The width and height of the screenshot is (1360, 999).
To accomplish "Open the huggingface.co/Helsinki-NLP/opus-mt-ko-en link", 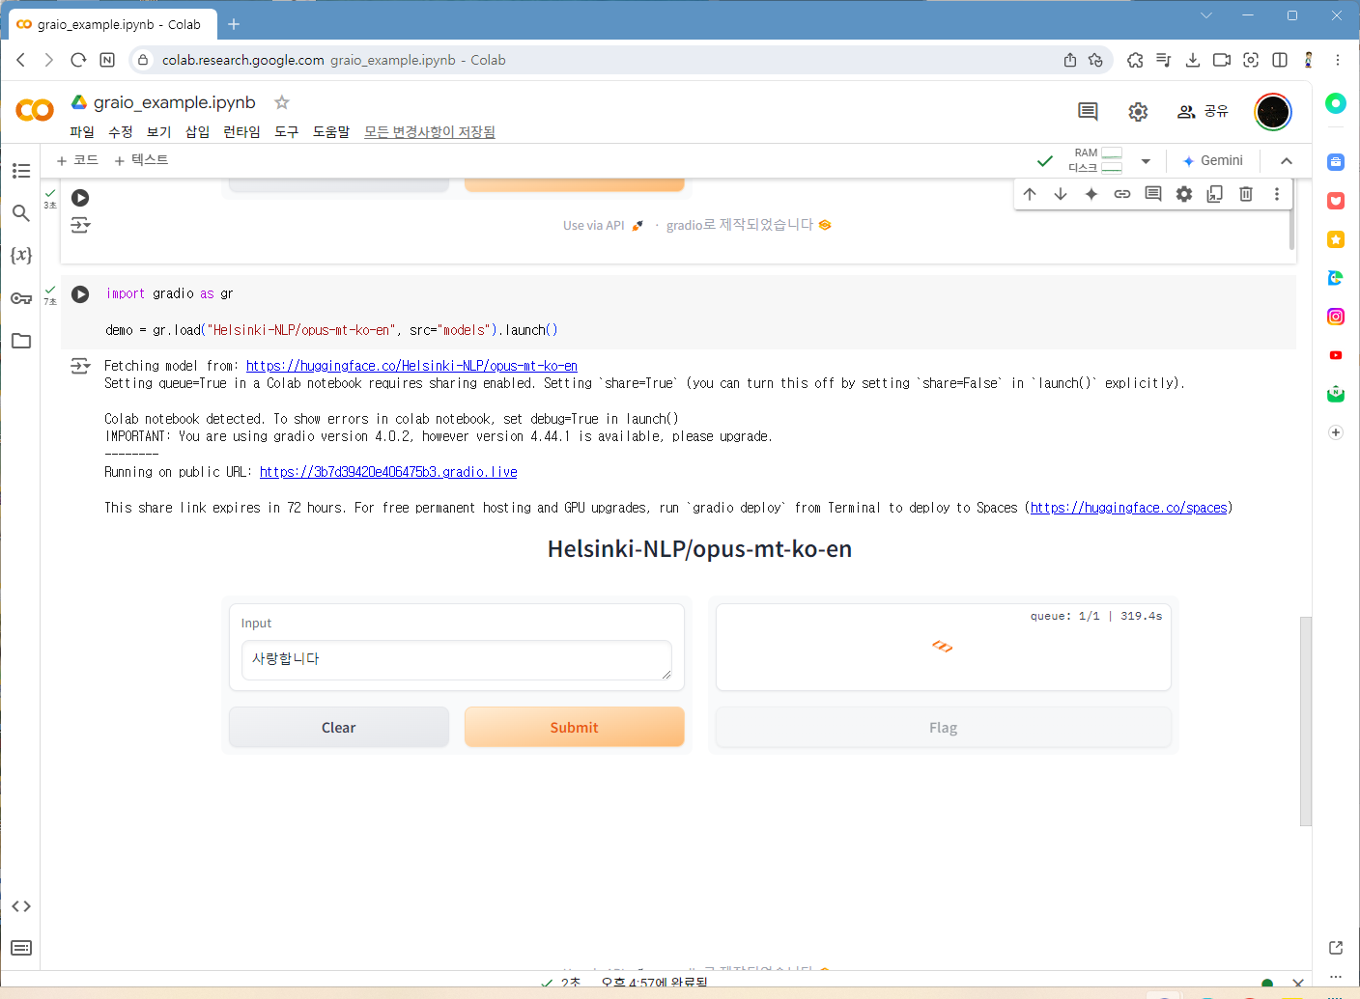I will point(411,366).
